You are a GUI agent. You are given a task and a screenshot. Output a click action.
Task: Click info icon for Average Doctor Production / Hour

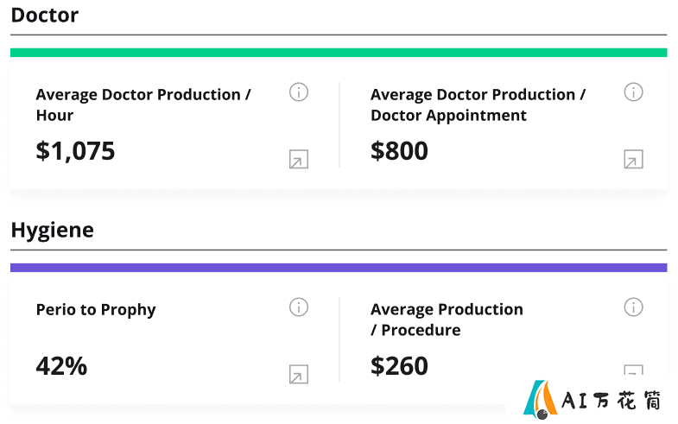(x=298, y=92)
